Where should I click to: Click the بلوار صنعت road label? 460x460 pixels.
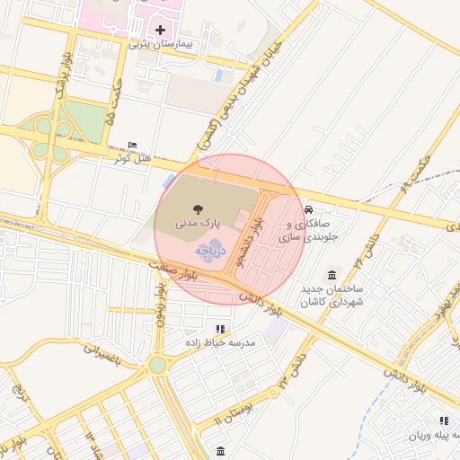173,270
